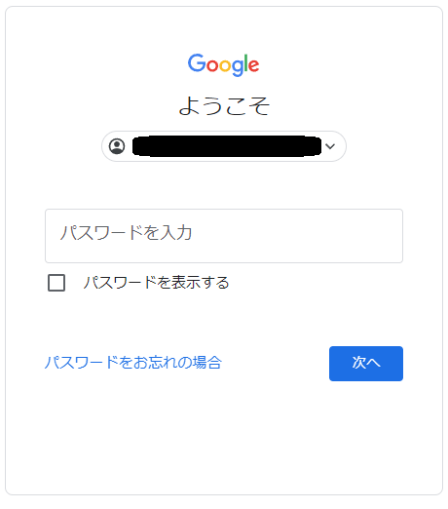Click the Google logo

[x=224, y=64]
